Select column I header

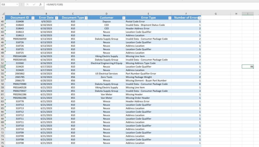click(x=248, y=14)
